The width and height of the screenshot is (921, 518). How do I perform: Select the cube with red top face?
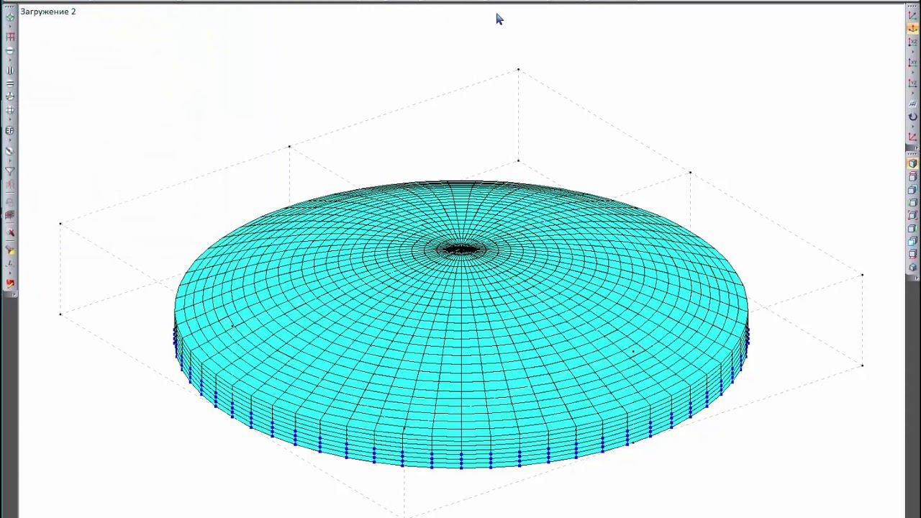click(x=912, y=176)
